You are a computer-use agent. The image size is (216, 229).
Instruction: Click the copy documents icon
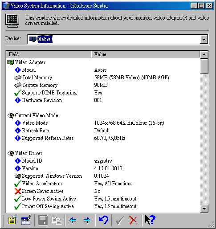57,220
